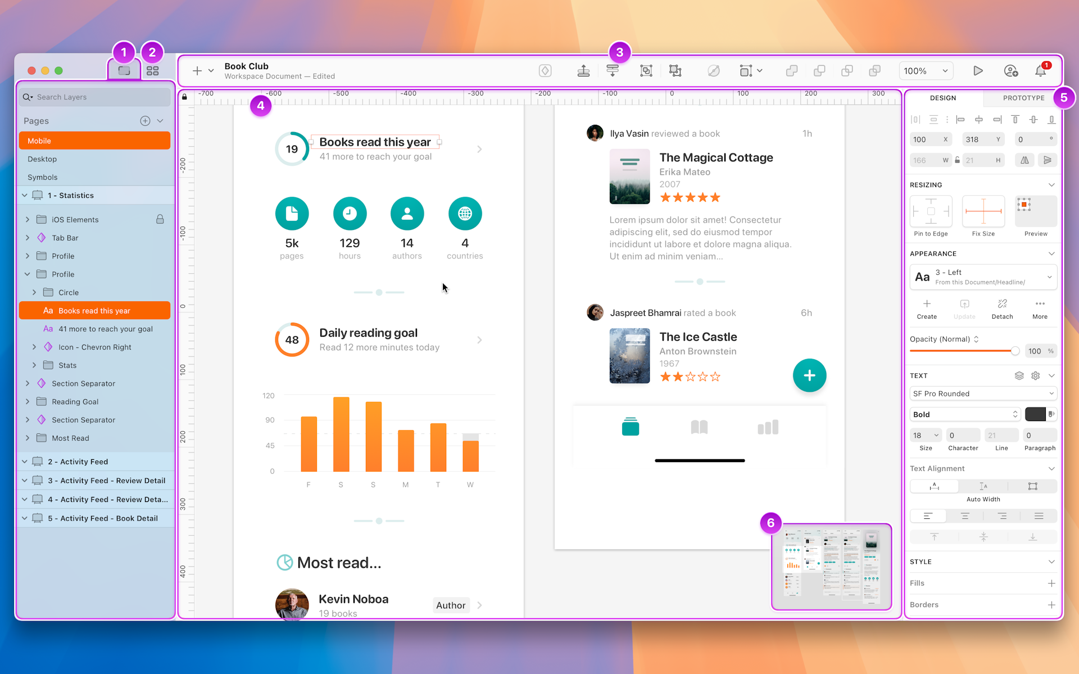This screenshot has width=1079, height=674.
Task: Switch to the components grid view
Action: click(x=152, y=71)
